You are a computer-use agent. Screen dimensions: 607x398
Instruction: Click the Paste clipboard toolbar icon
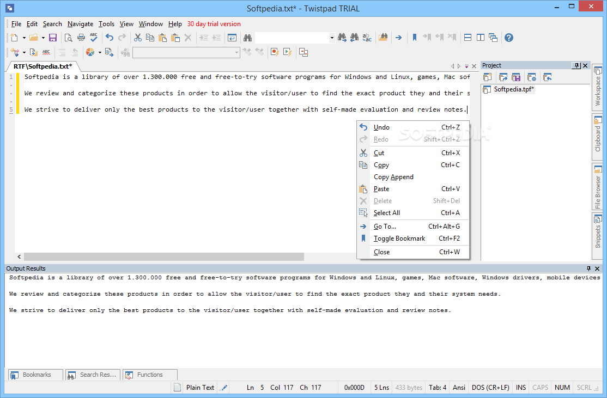(x=162, y=38)
